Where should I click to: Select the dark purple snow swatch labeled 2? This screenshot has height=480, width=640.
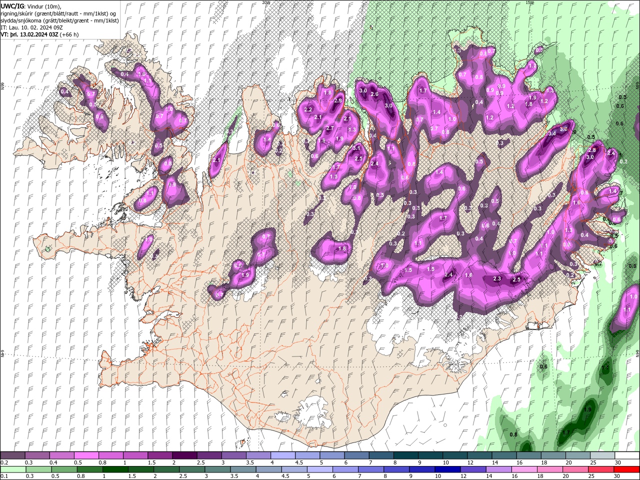pyautogui.click(x=184, y=455)
